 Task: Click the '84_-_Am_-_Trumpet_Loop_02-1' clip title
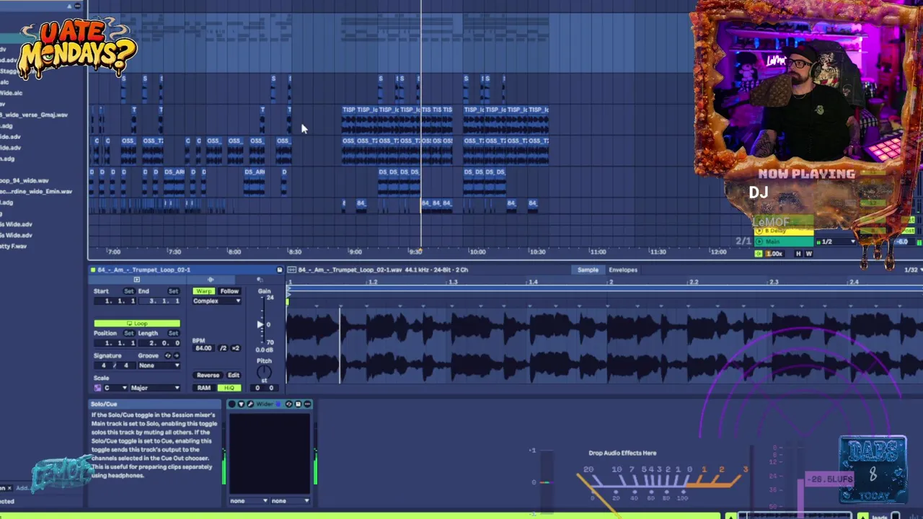click(144, 270)
